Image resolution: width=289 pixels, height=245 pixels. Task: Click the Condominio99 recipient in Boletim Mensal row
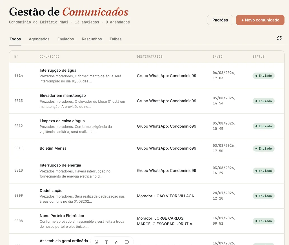(x=166, y=148)
